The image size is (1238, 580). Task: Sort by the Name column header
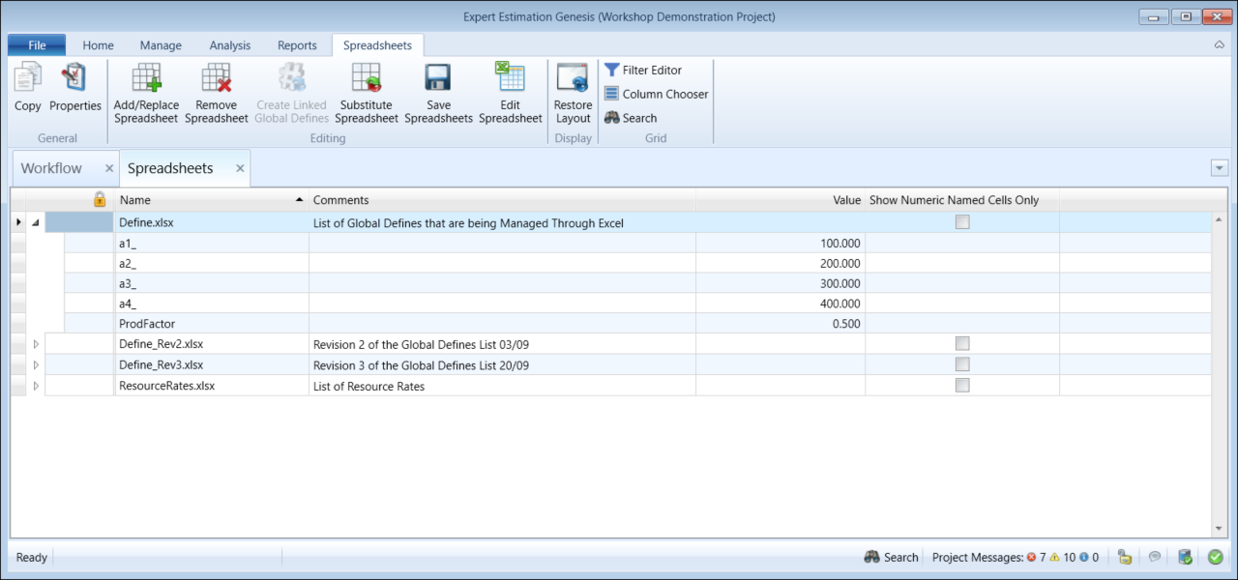(x=211, y=200)
